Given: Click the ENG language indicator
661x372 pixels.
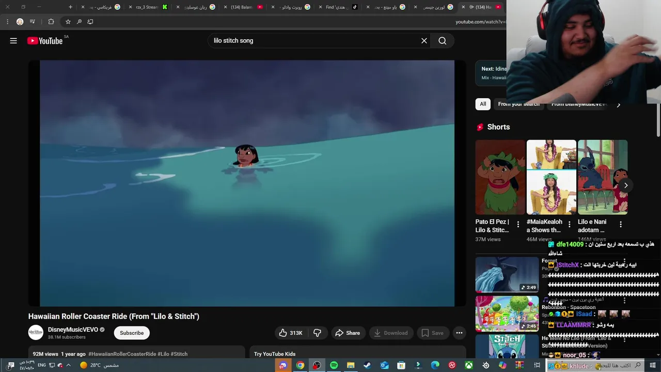Looking at the screenshot, I should tap(42, 365).
